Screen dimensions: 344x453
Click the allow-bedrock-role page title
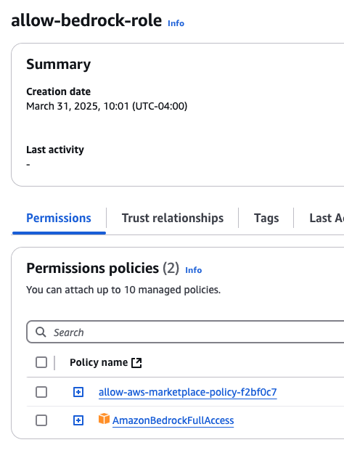click(x=86, y=20)
